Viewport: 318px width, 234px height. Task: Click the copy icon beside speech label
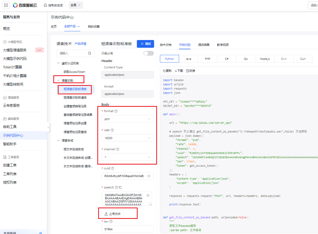(120, 187)
